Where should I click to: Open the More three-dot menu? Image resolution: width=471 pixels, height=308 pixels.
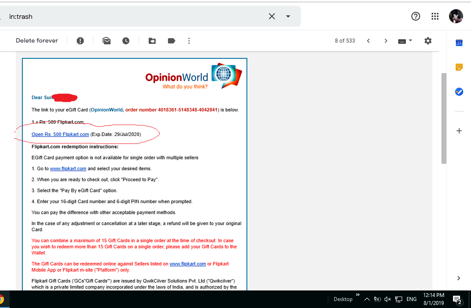pyautogui.click(x=189, y=41)
